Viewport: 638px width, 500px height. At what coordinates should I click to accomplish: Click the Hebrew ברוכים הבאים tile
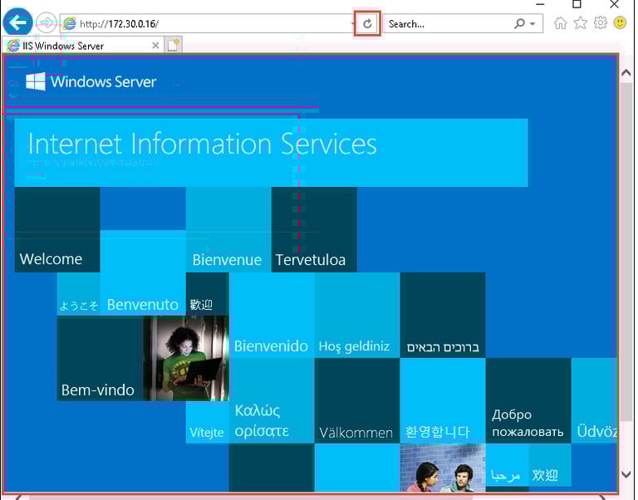(x=443, y=316)
